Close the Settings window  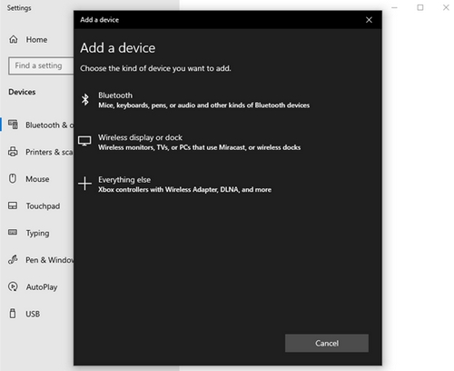pyautogui.click(x=446, y=7)
